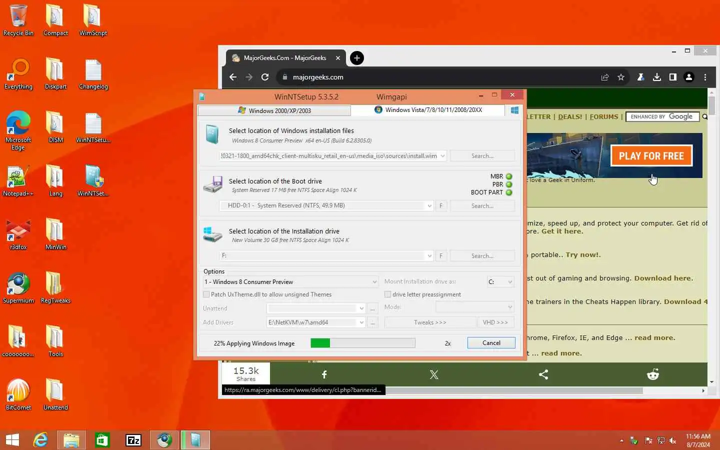This screenshot has height=450, width=720.
Task: Select the MajorGeeks.Com browser tab
Action: (x=285, y=58)
